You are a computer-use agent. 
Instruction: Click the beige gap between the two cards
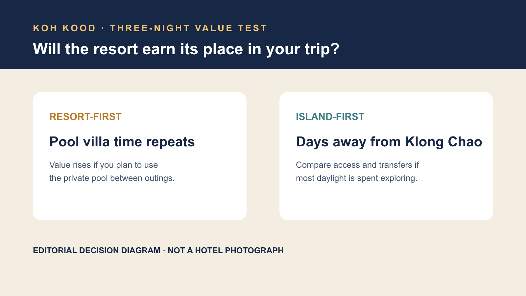pyautogui.click(x=263, y=156)
